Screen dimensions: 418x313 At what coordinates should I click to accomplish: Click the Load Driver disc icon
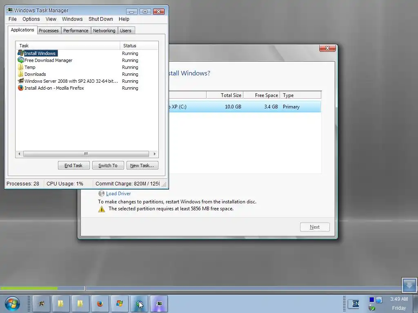(101, 194)
